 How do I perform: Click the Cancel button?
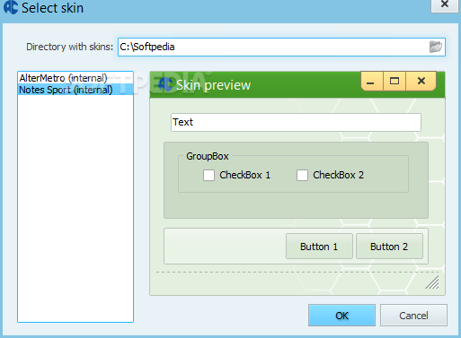coord(413,316)
